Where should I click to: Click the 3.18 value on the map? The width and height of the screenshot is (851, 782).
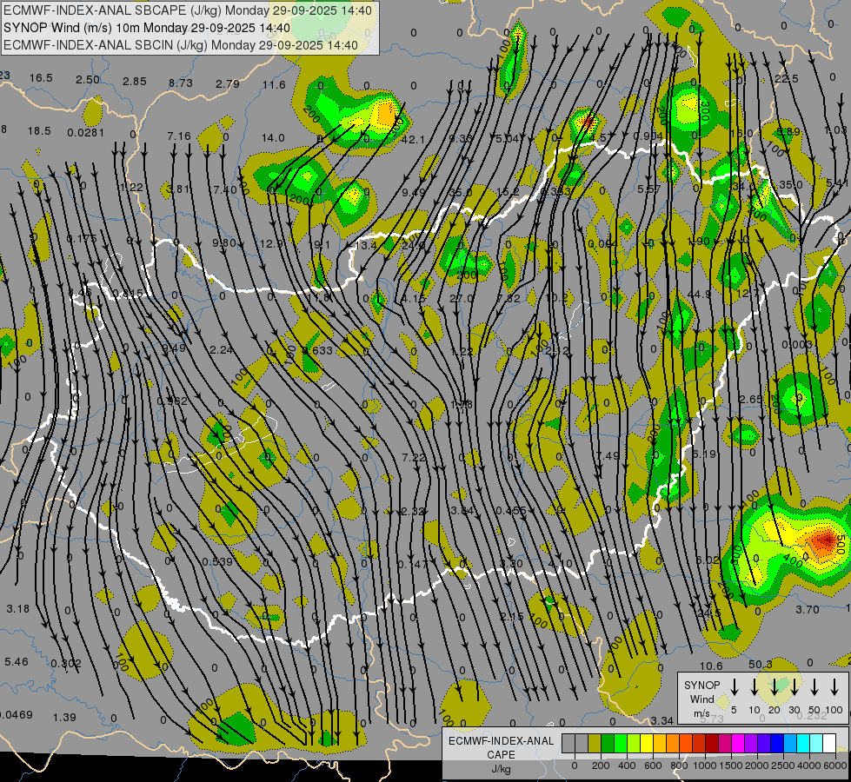coord(18,608)
